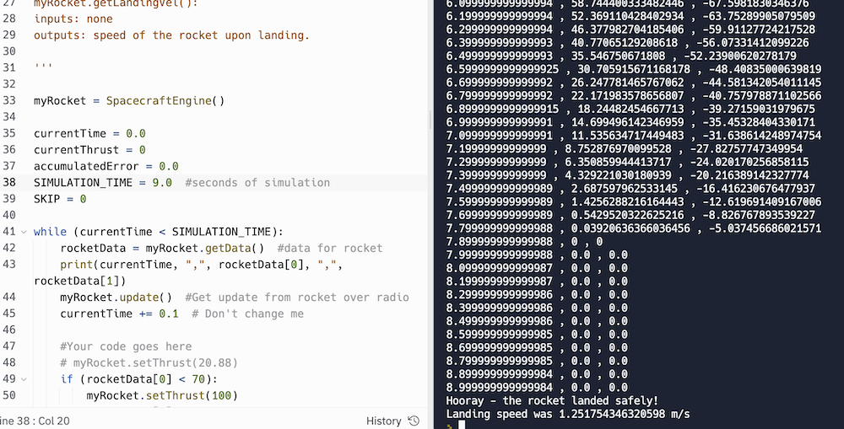
Task: Click the 'Landing speed was 1.251754346320598 m/s' output
Action: (568, 414)
